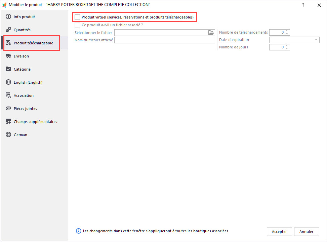The image size is (327, 242).
Task: Close the Modifier le produit dialog
Action: point(319,5)
